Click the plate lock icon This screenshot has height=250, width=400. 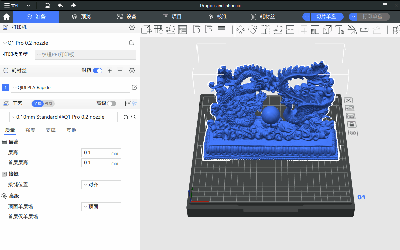[351, 125]
